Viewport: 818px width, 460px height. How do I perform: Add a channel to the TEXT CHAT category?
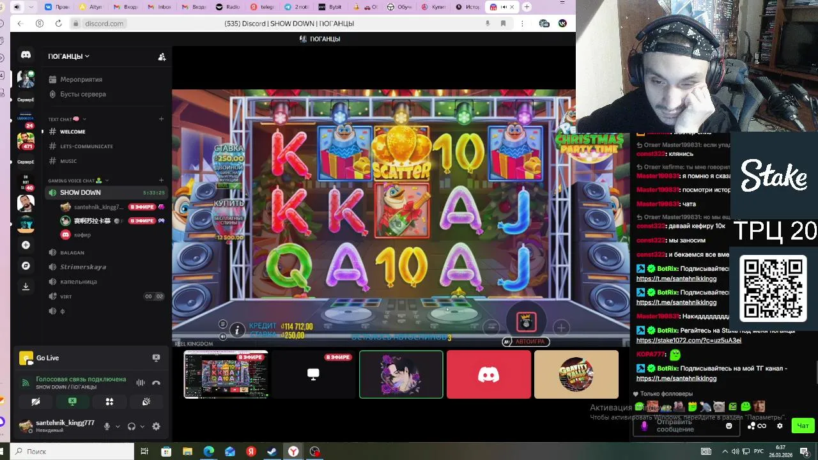pos(161,119)
